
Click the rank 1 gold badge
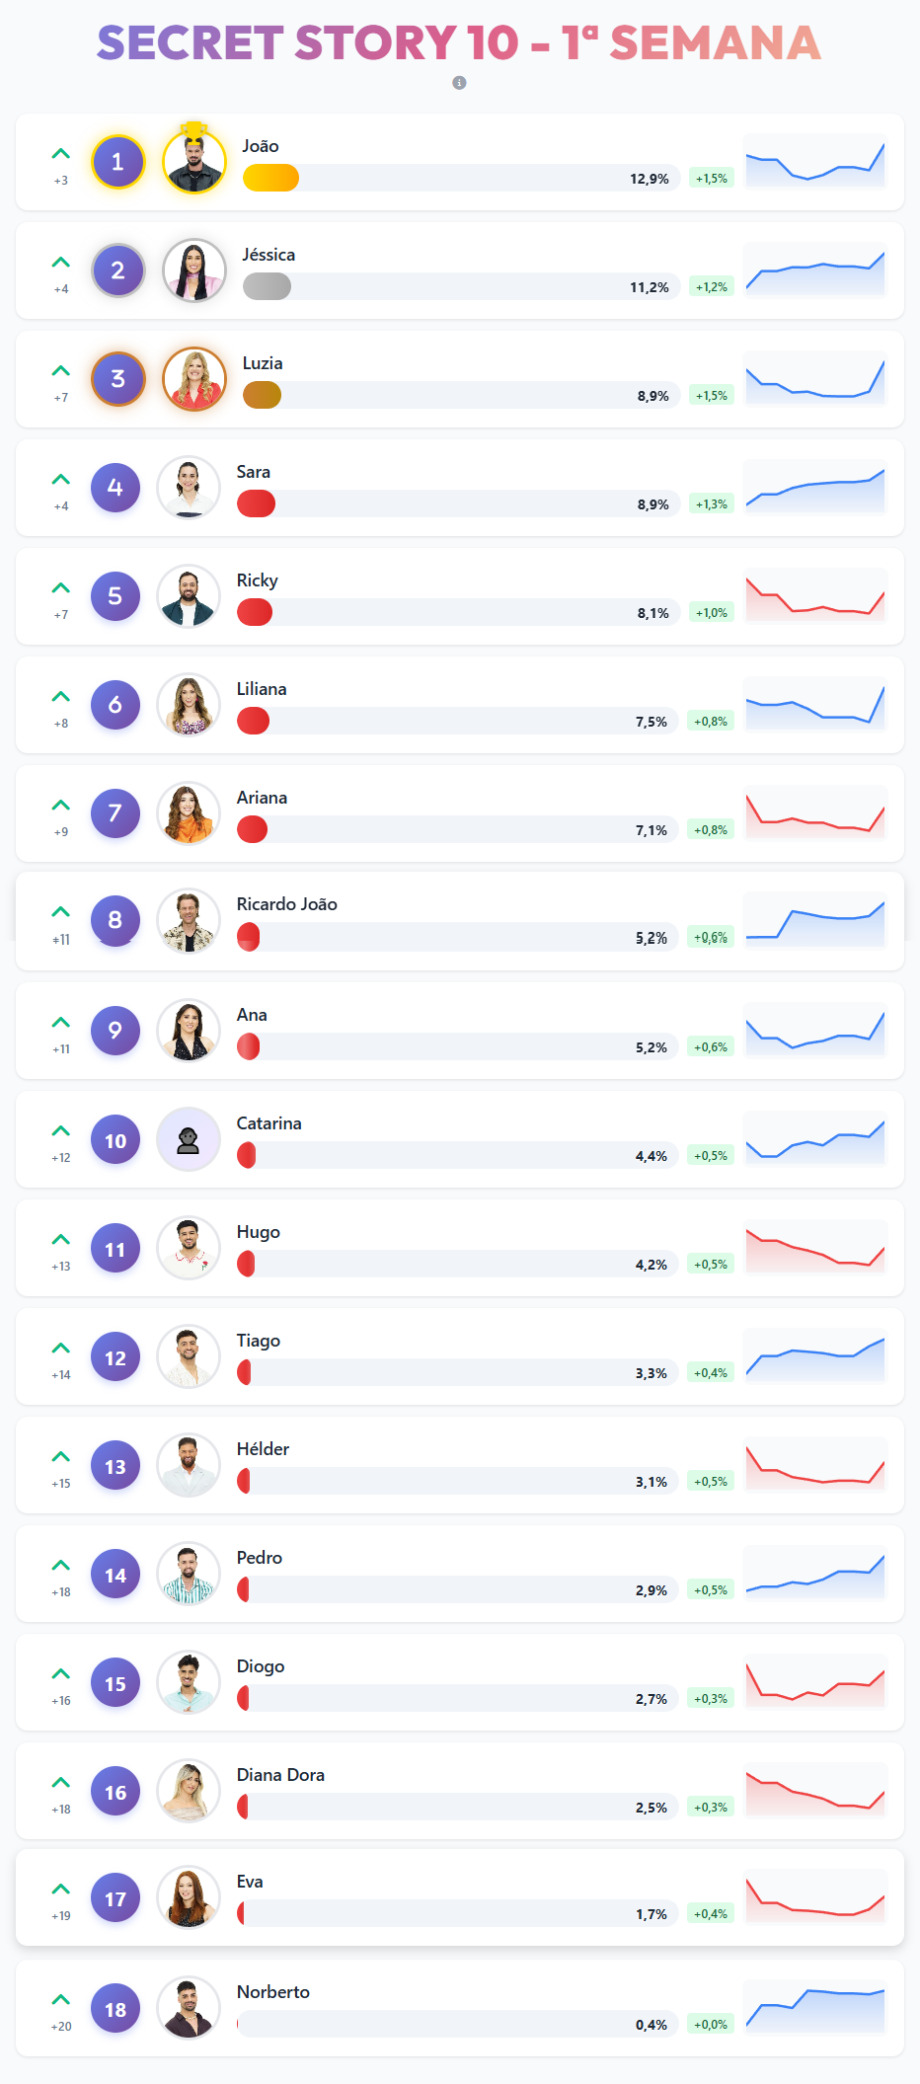[x=117, y=162]
